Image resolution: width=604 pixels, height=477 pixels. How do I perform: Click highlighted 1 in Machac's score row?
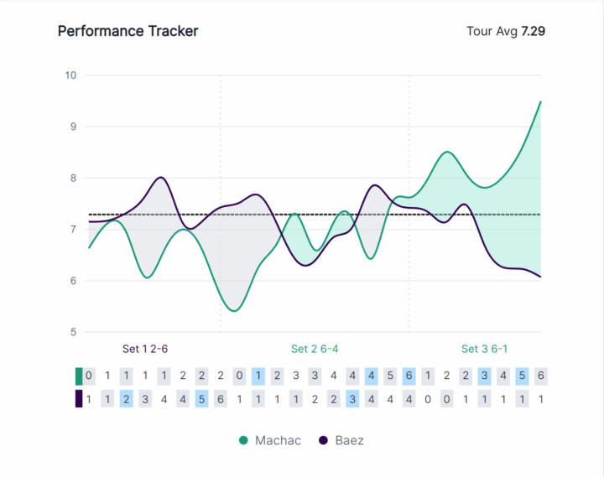click(258, 376)
